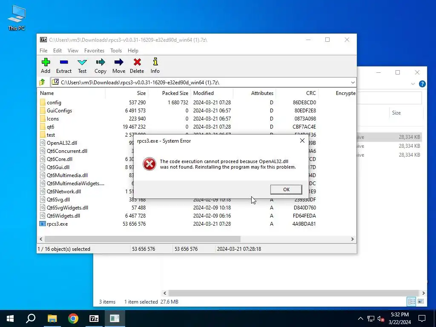Switch to 7-Zip taskbar icon
This screenshot has height=327, width=436.
tap(94, 318)
